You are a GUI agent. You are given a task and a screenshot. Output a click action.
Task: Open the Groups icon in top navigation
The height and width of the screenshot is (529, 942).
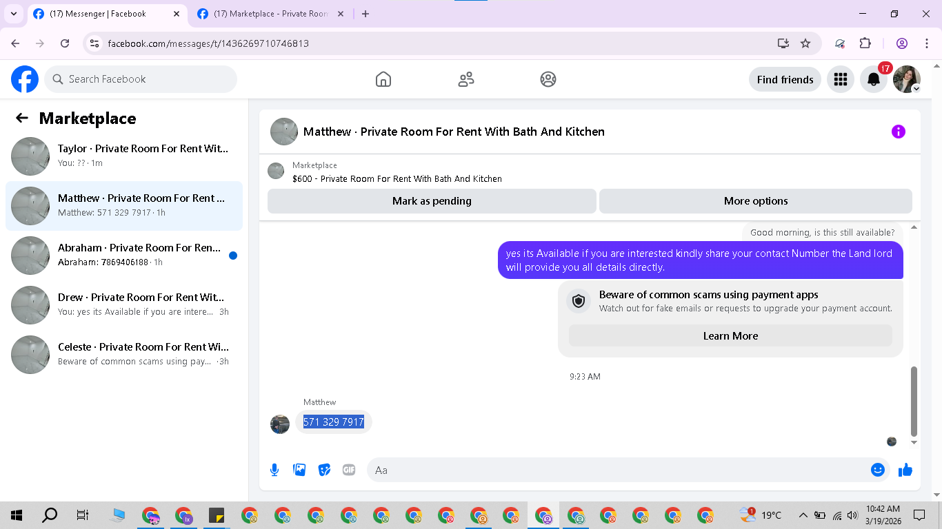click(x=548, y=79)
